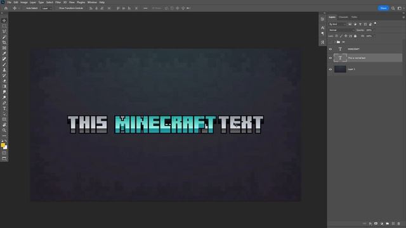Hide the 'This is normal text' layer

tap(331, 58)
